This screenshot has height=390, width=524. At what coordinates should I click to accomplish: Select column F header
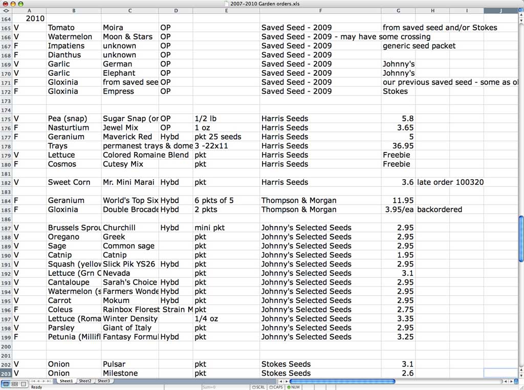320,11
